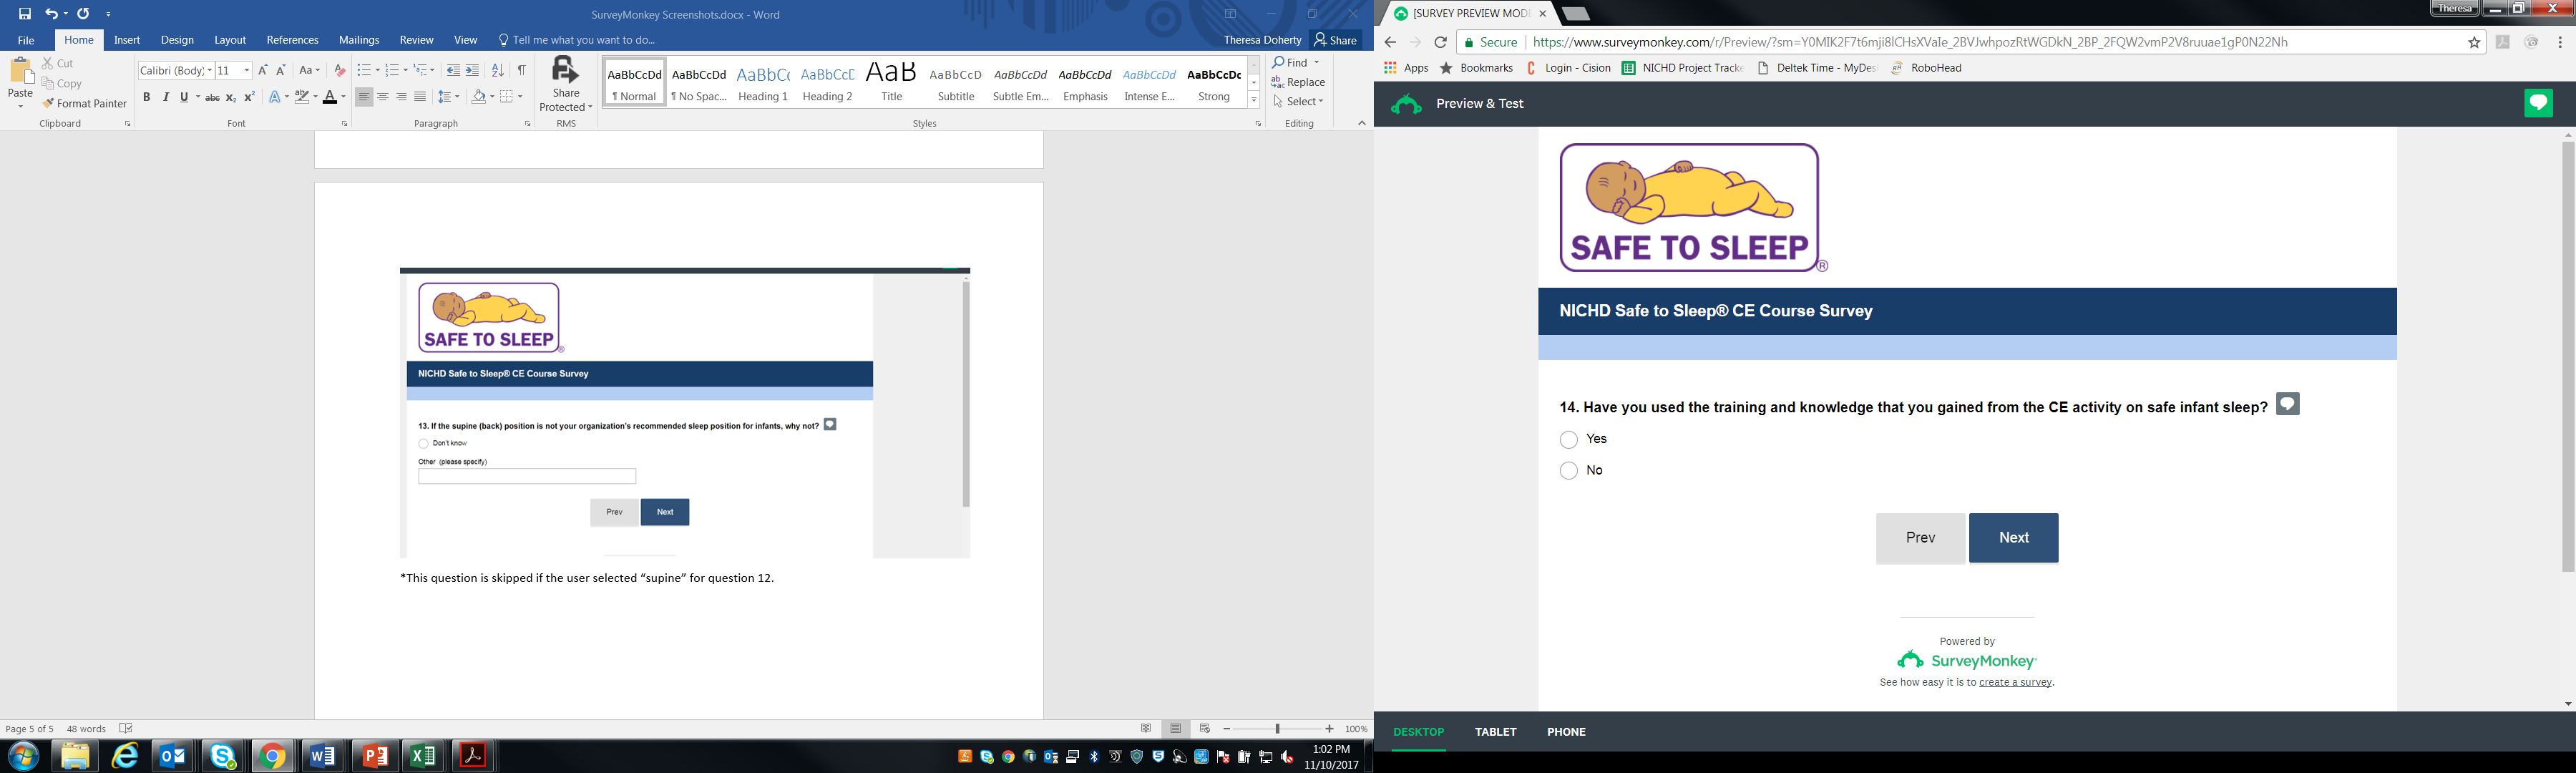
Task: Open the create a survey link
Action: [x=2014, y=683]
